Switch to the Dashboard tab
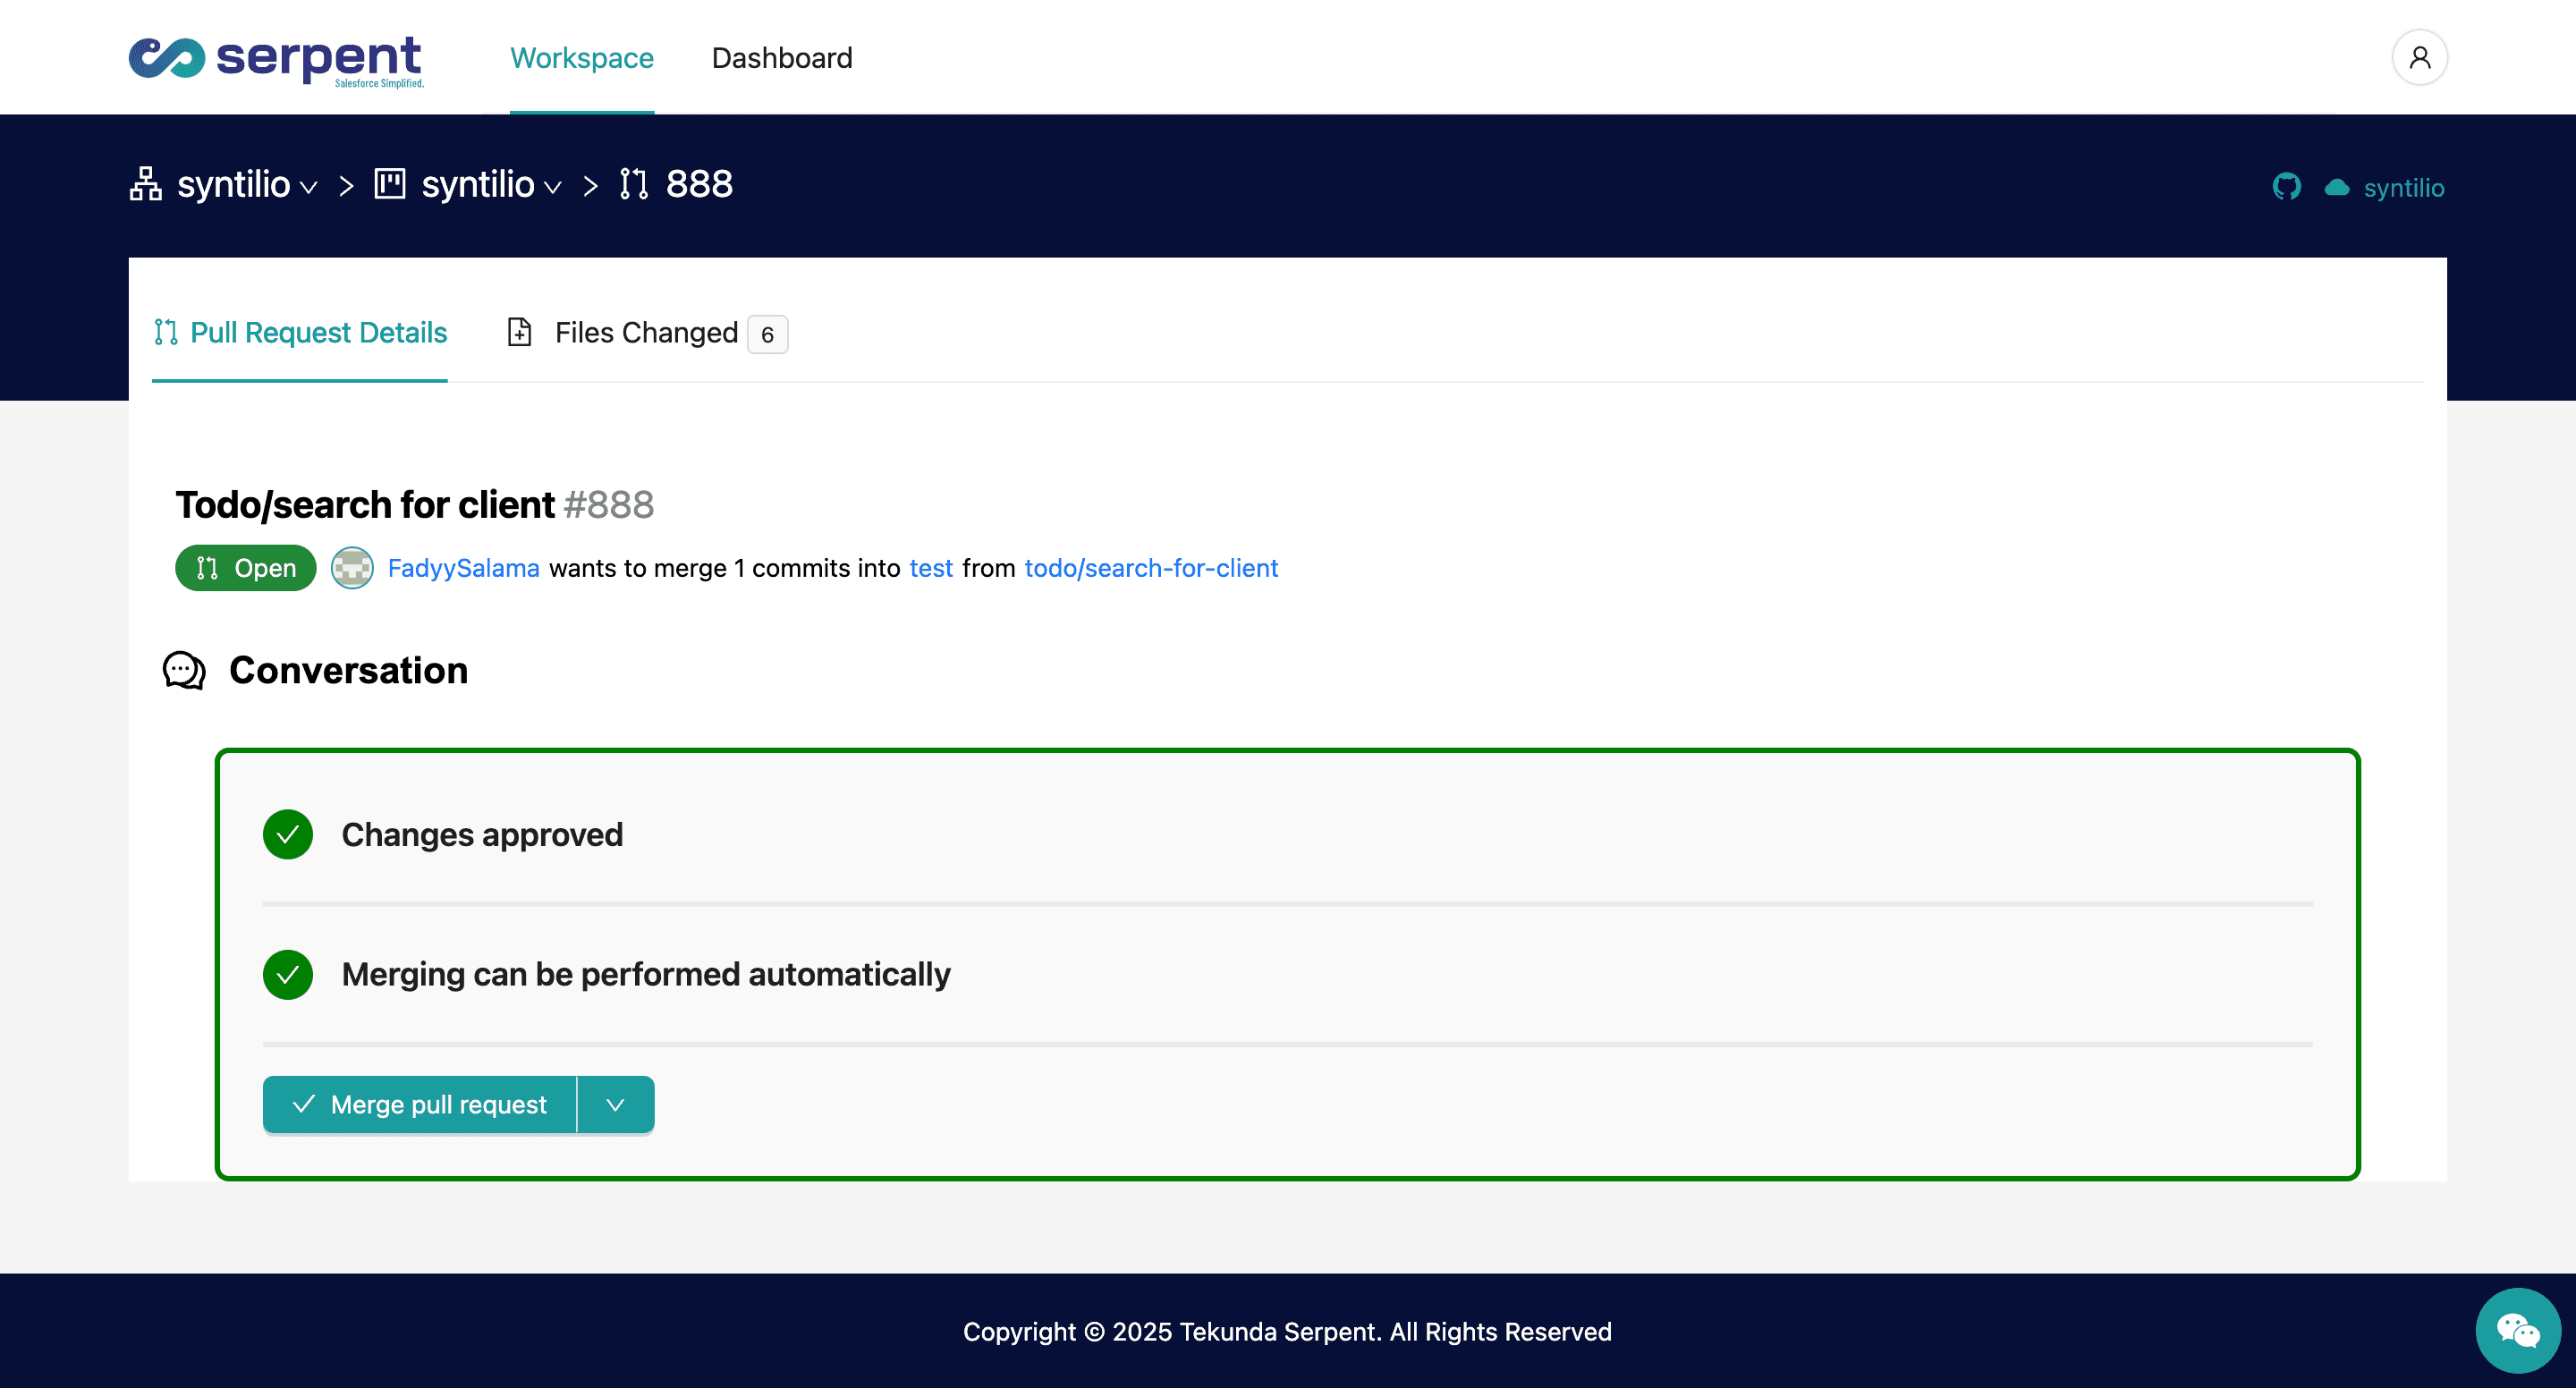 pos(781,58)
